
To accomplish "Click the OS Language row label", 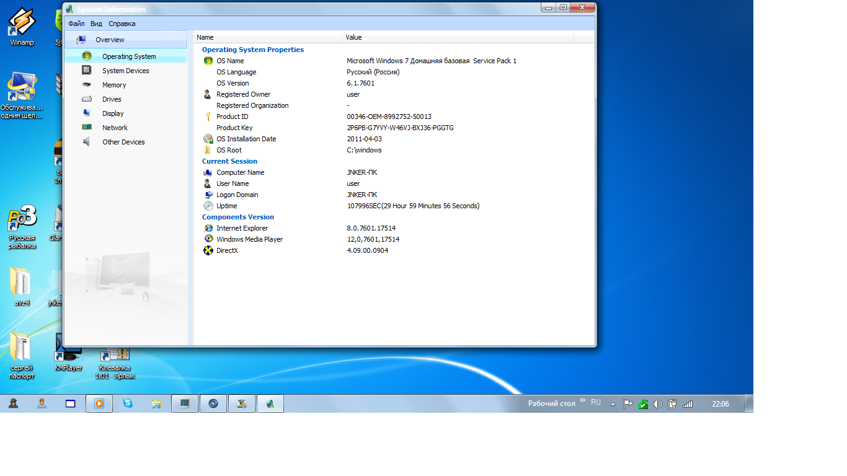I will click(x=236, y=72).
